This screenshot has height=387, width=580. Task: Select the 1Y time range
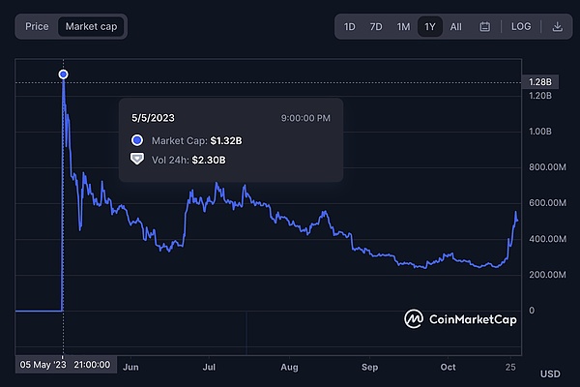(x=429, y=27)
